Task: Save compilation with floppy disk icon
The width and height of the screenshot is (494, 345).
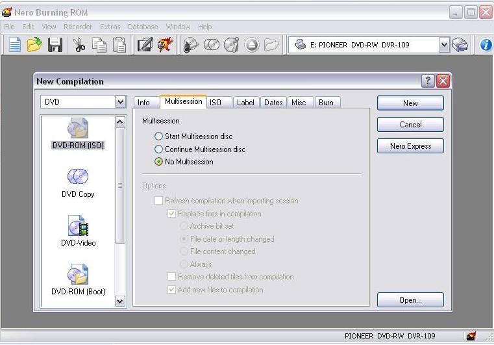Action: coord(55,44)
